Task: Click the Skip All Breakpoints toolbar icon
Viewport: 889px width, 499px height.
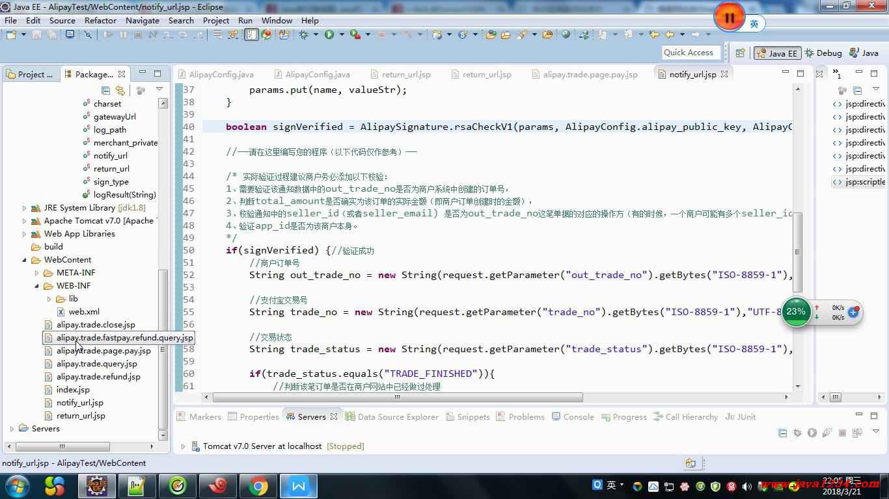Action: point(88,34)
